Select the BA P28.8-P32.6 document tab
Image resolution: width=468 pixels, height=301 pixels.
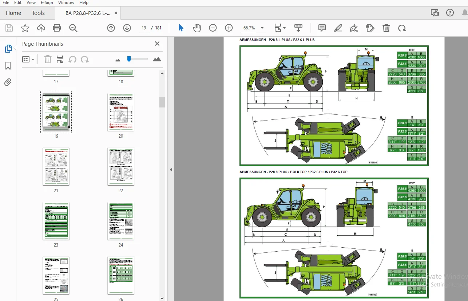click(x=88, y=13)
